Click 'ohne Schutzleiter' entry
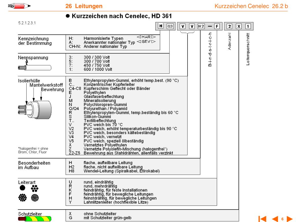 [100, 214]
